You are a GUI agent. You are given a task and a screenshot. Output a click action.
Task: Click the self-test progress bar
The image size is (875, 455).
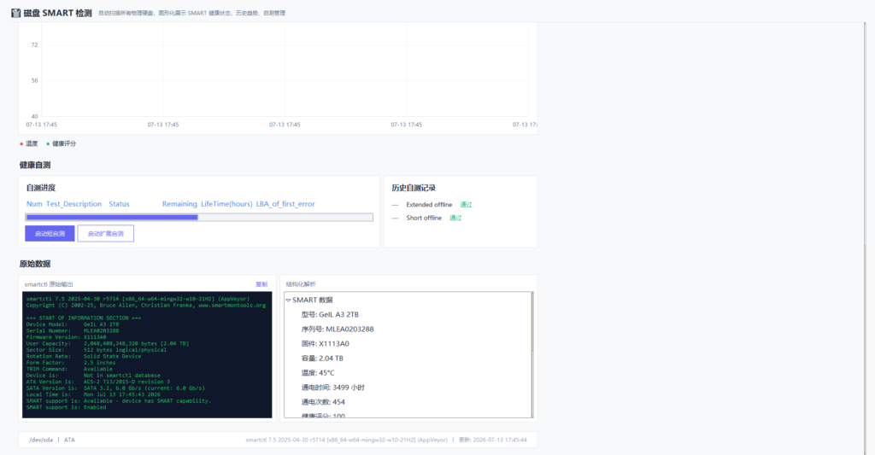click(199, 218)
